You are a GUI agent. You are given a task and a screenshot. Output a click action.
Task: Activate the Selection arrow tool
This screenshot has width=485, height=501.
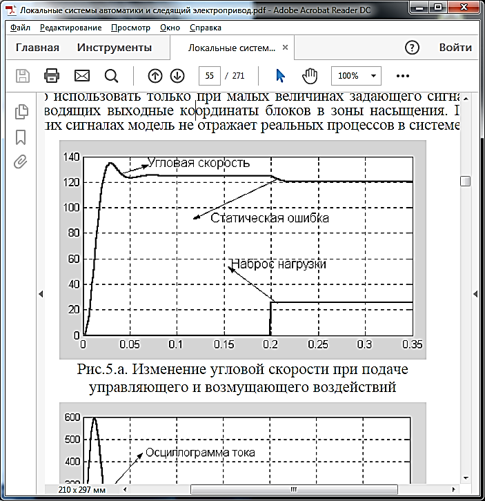tap(280, 75)
